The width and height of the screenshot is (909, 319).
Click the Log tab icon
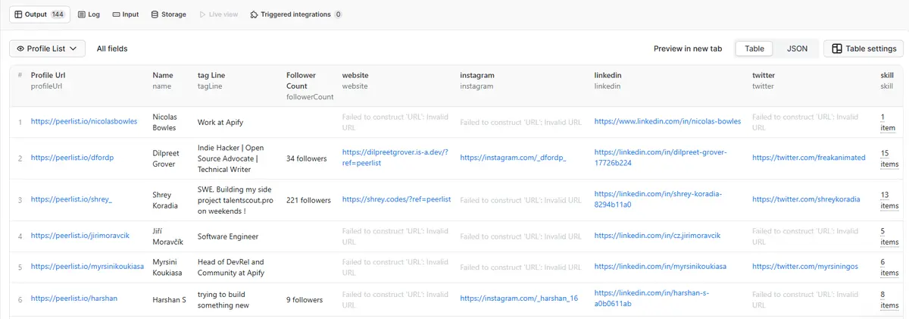pos(81,14)
